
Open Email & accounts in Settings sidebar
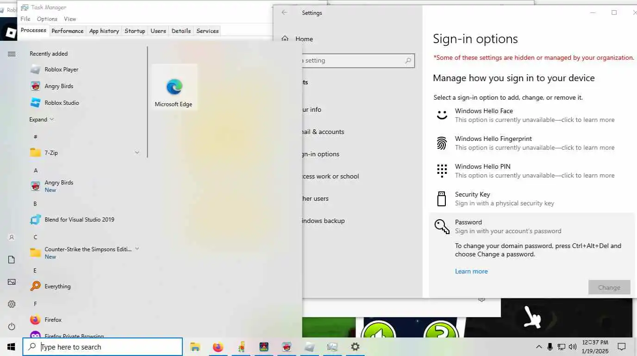coord(323,132)
